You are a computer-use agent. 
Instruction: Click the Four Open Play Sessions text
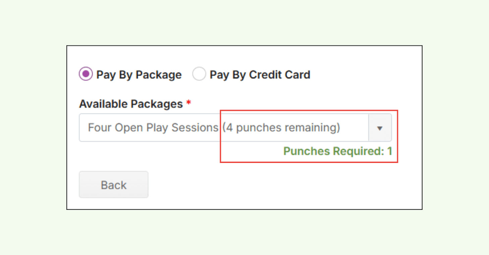point(153,128)
